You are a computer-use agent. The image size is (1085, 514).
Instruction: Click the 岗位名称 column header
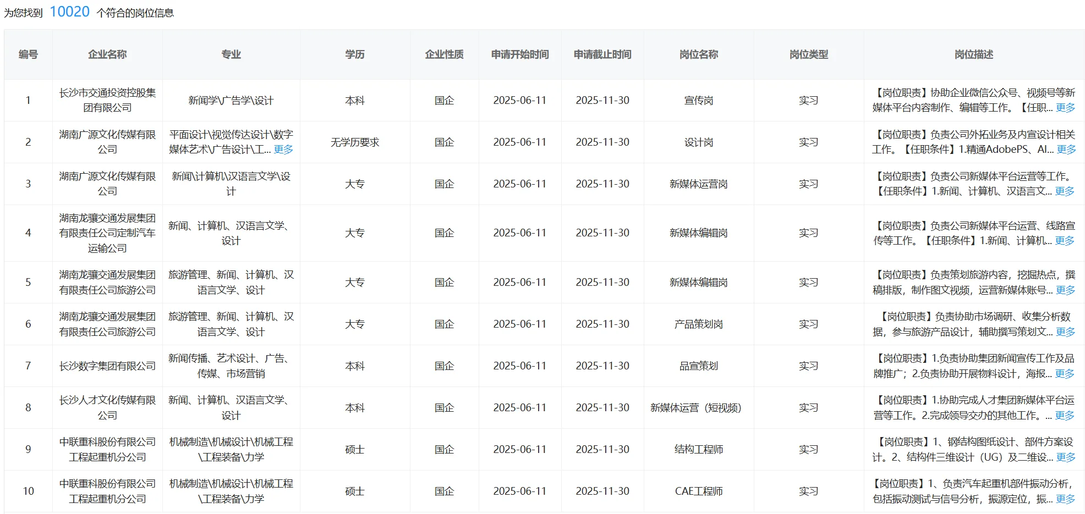(x=699, y=54)
